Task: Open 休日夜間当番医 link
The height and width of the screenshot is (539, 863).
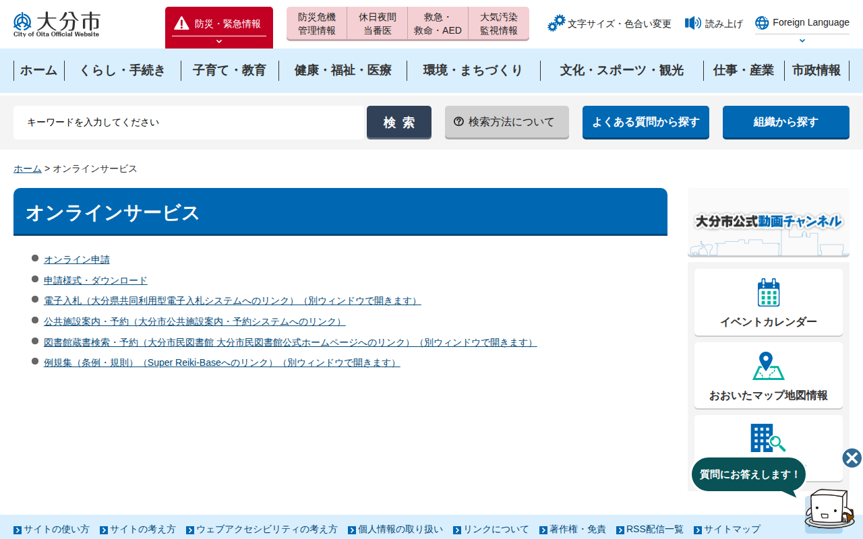Action: [x=378, y=24]
